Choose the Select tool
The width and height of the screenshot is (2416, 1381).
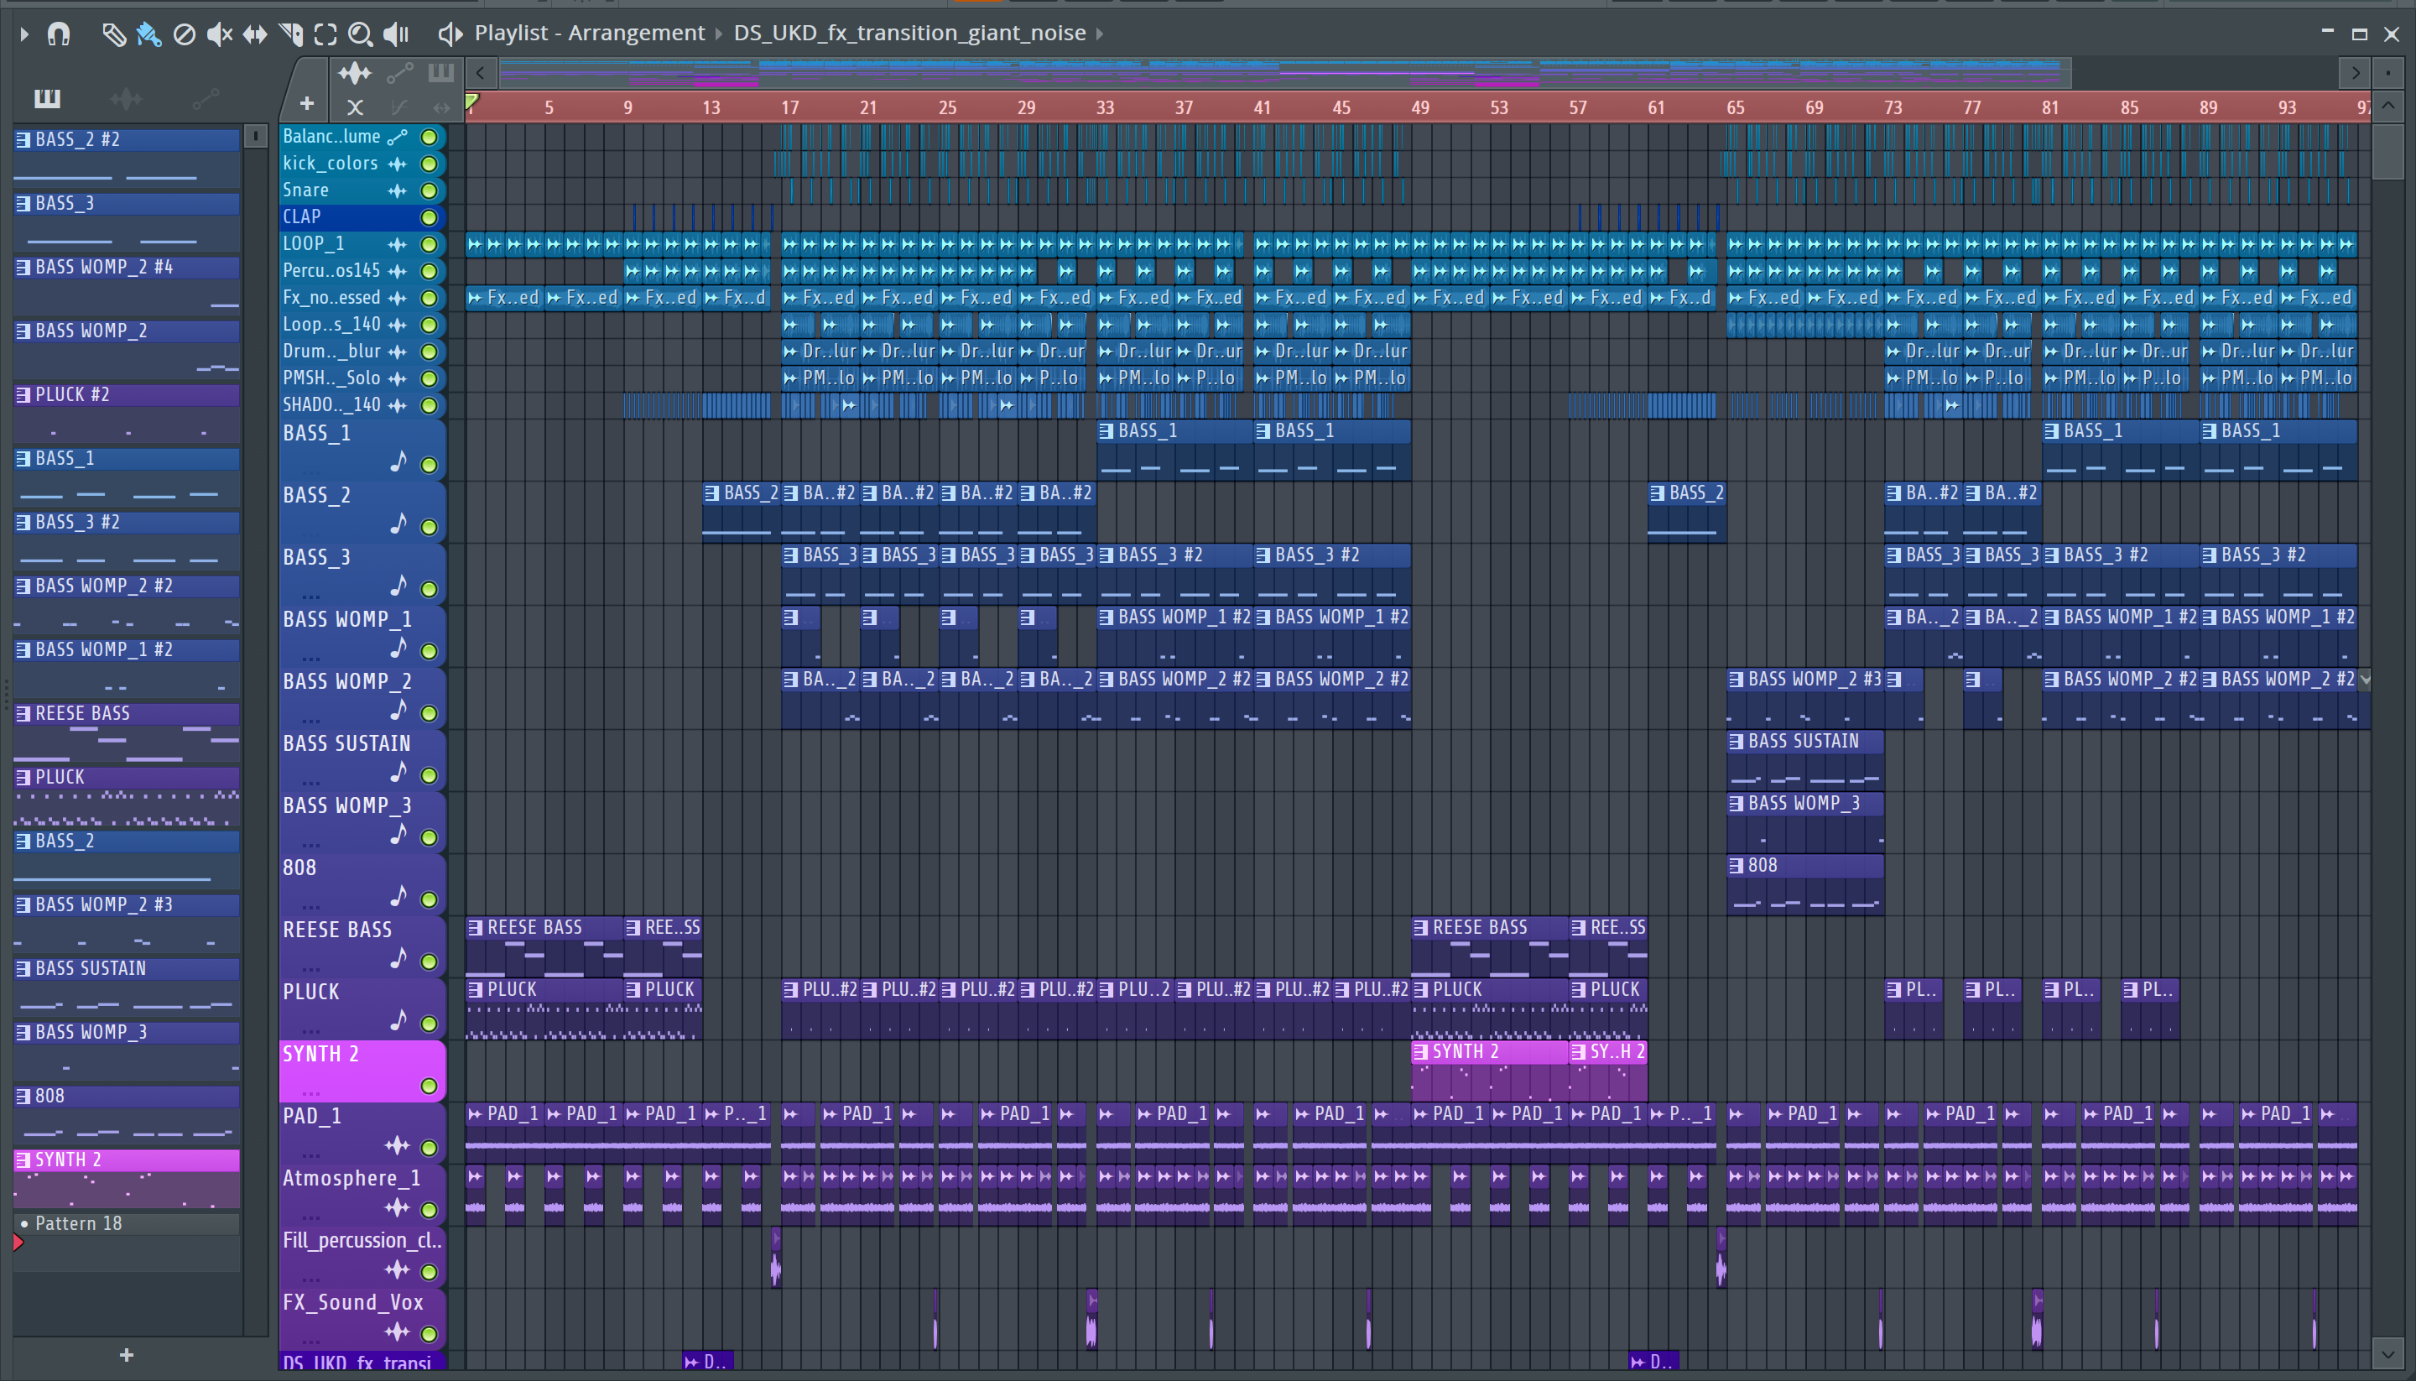[325, 35]
